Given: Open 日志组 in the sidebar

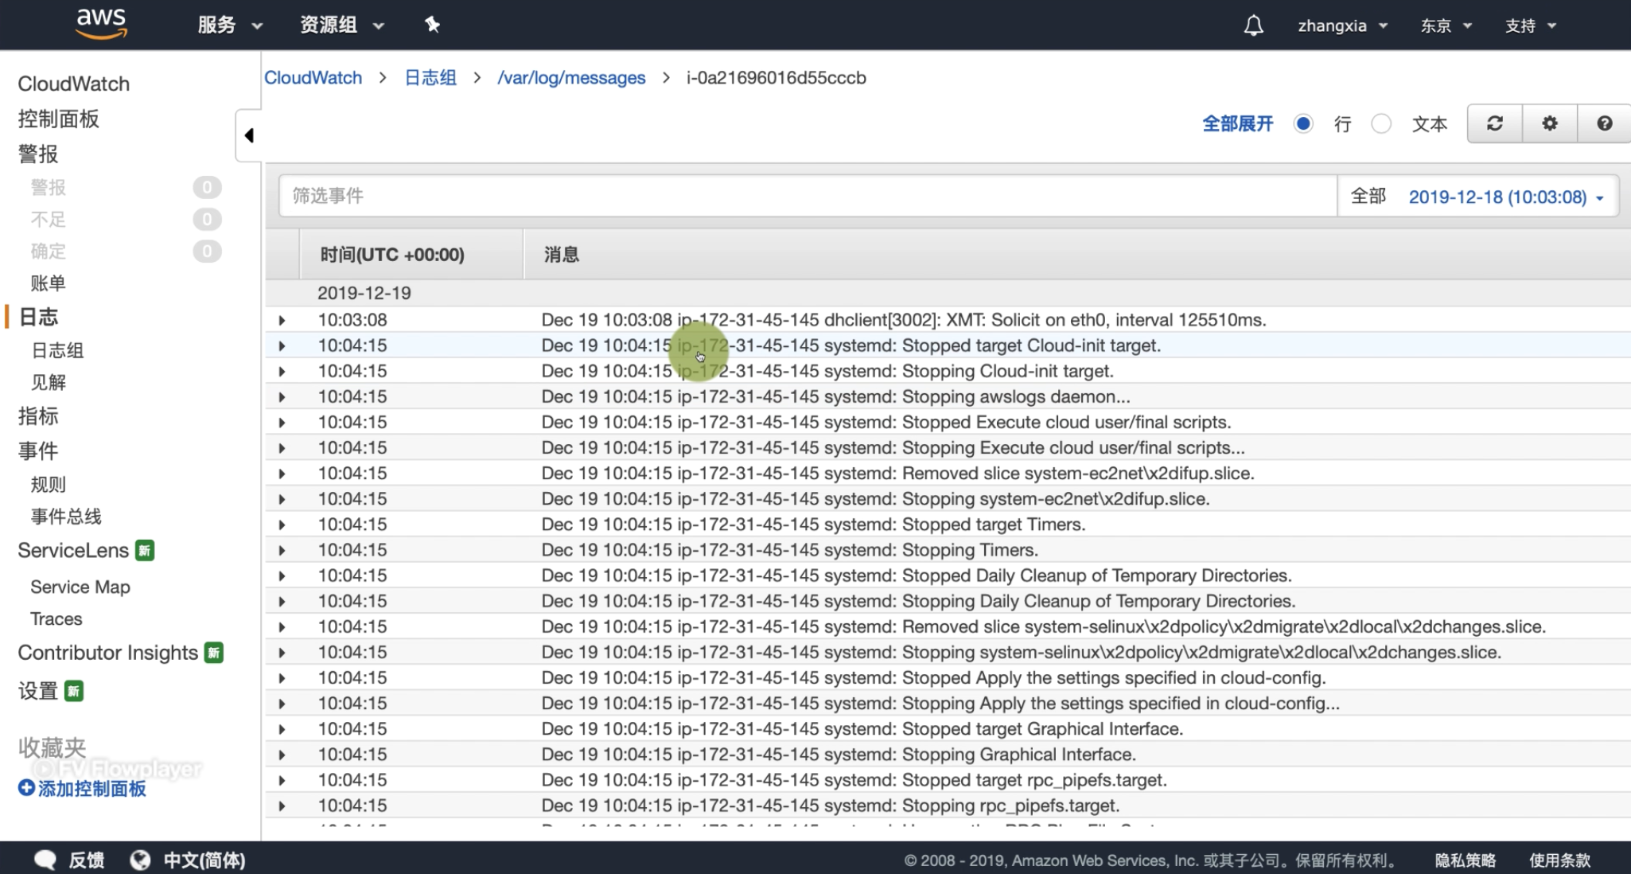Looking at the screenshot, I should point(56,350).
